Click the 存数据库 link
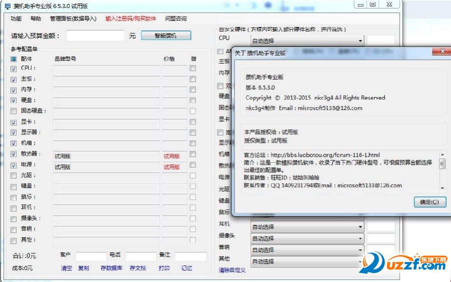The height and width of the screenshot is (282, 451). (x=111, y=268)
